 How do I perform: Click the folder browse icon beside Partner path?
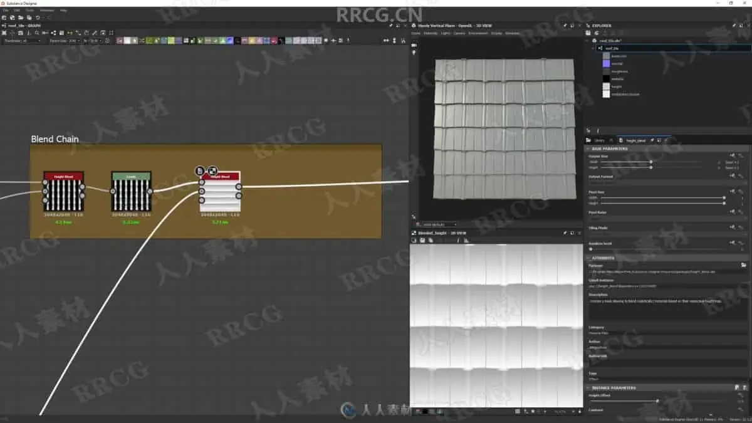click(x=743, y=266)
